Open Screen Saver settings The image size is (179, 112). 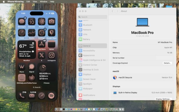[x=92, y=79]
